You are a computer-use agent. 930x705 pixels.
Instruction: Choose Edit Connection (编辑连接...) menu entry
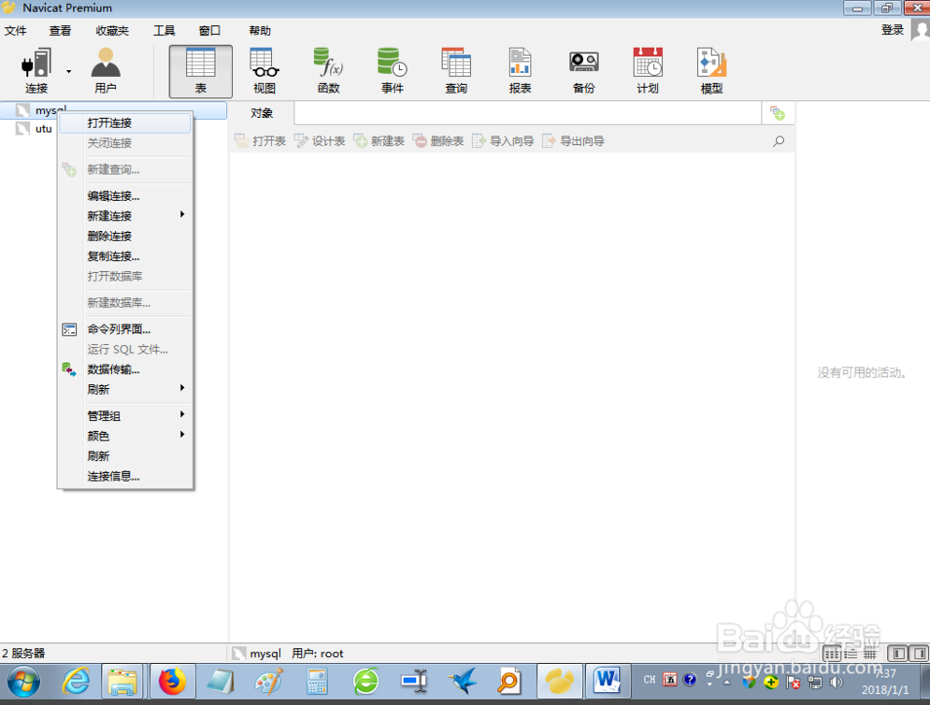(x=125, y=195)
